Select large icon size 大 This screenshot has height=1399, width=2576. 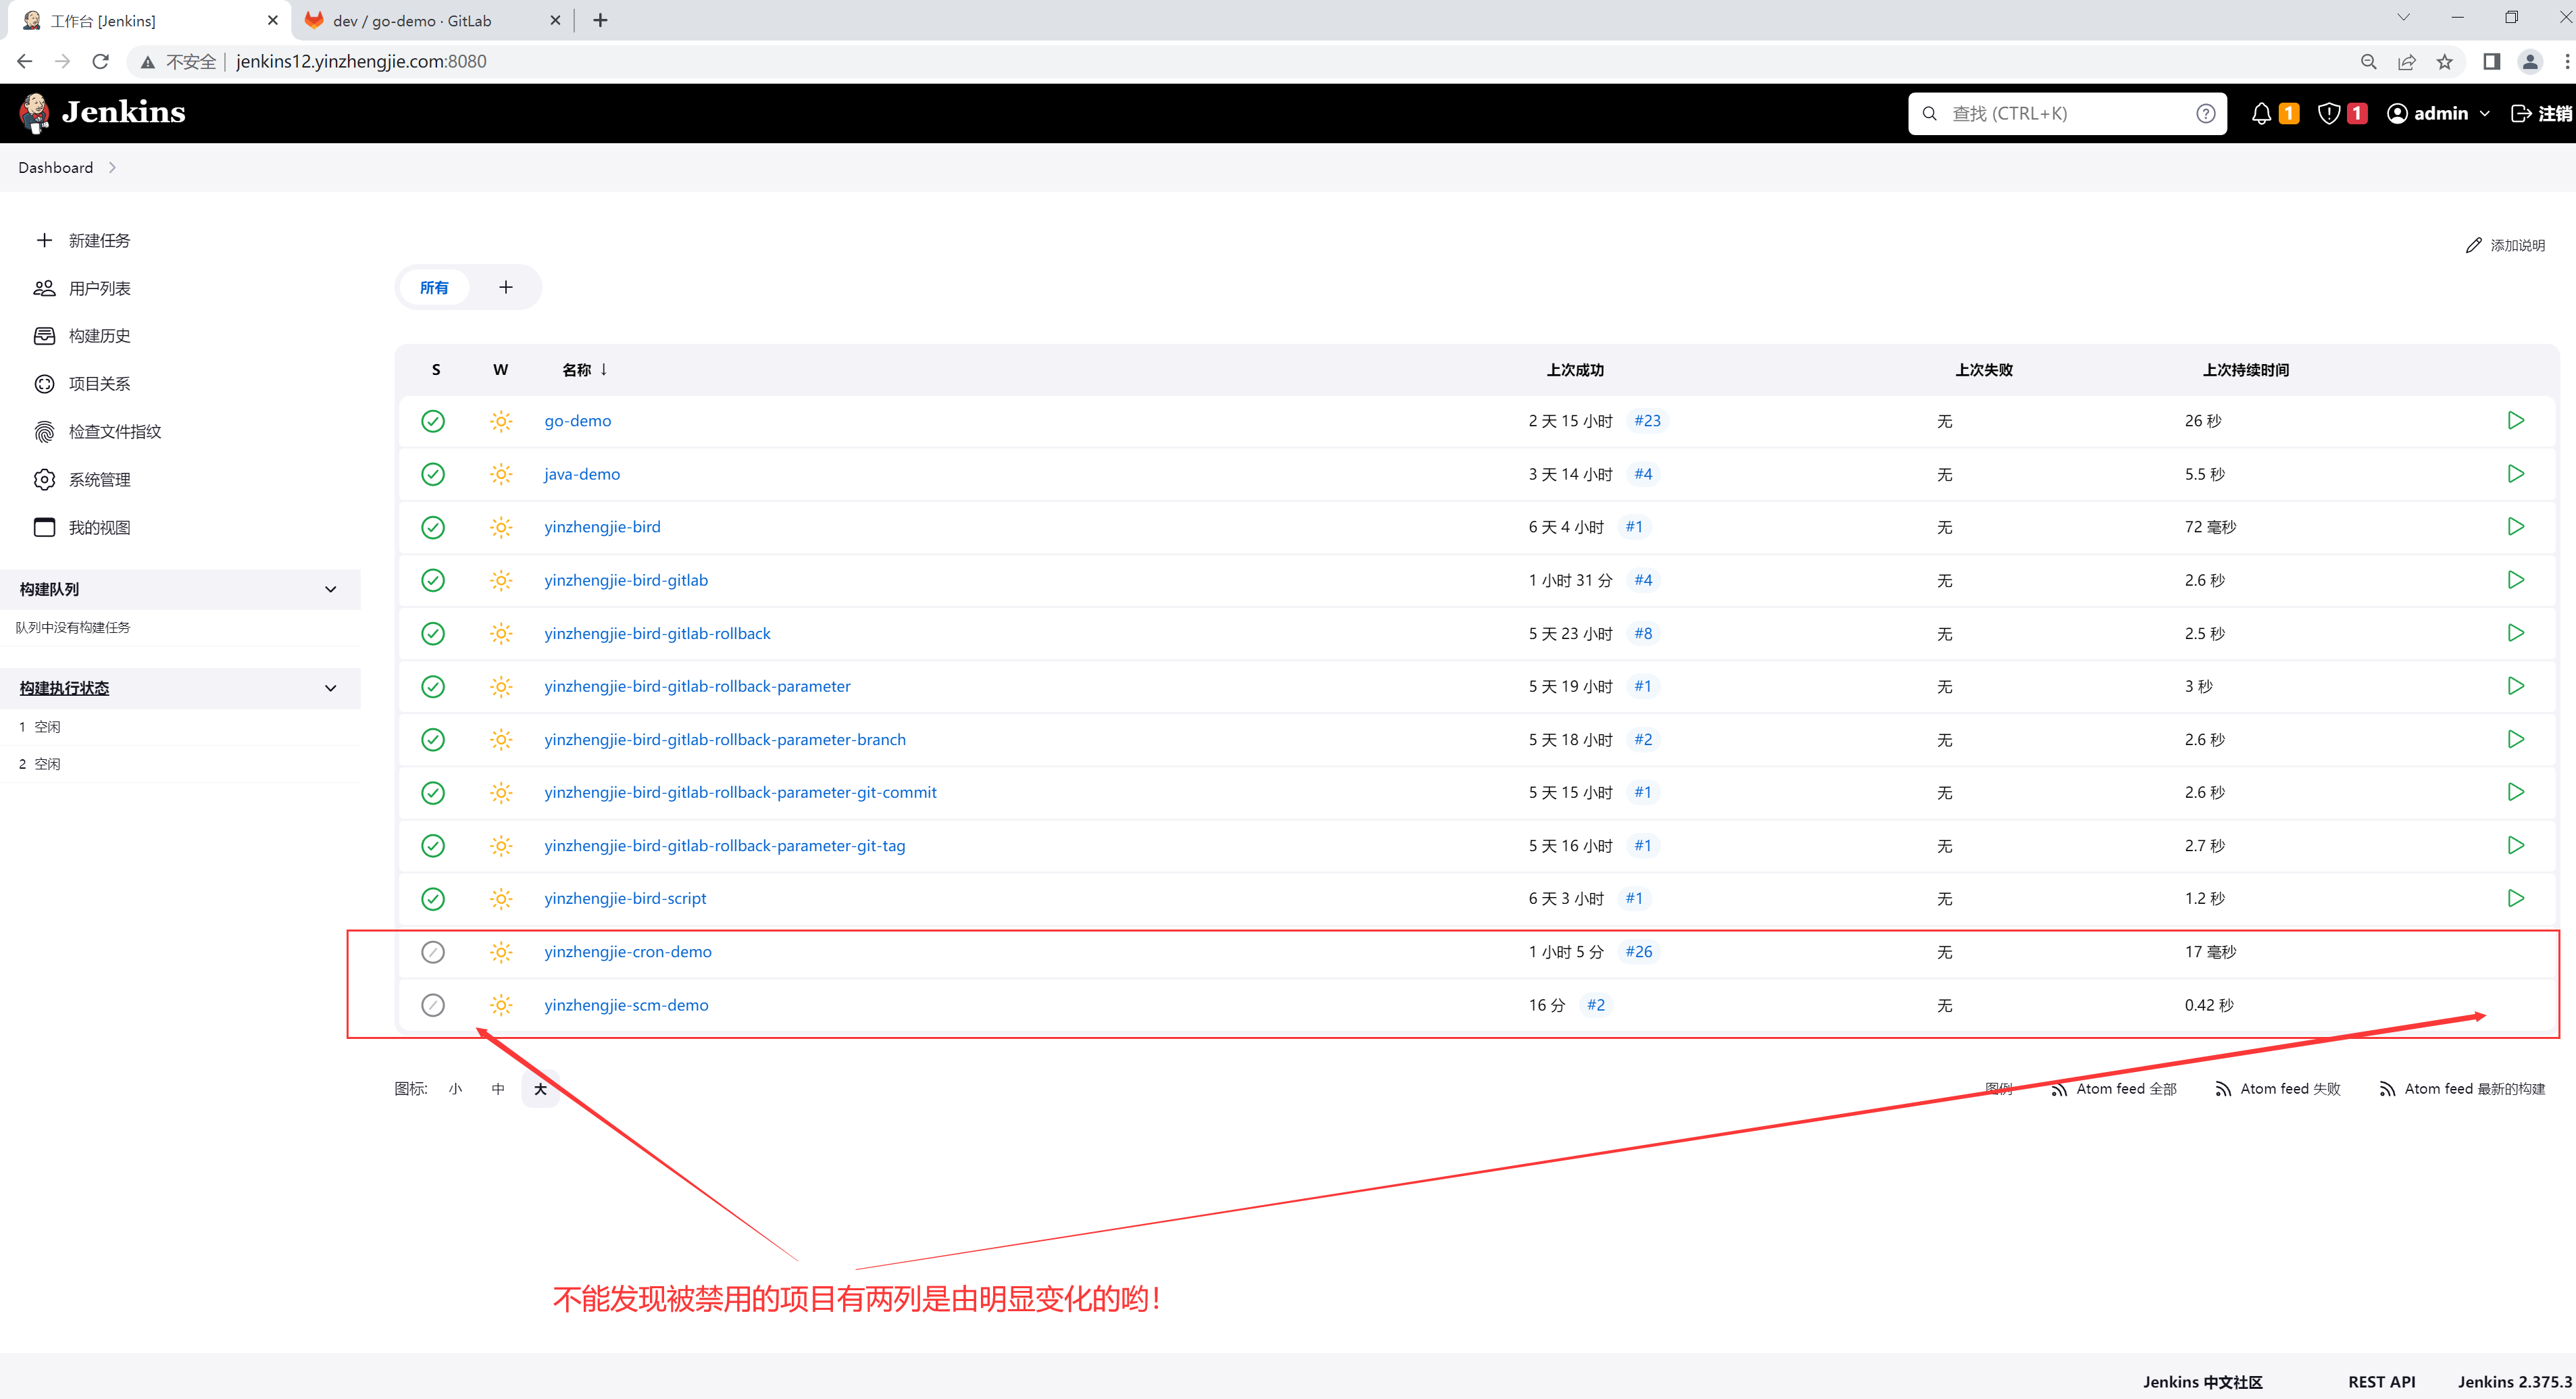540,1089
